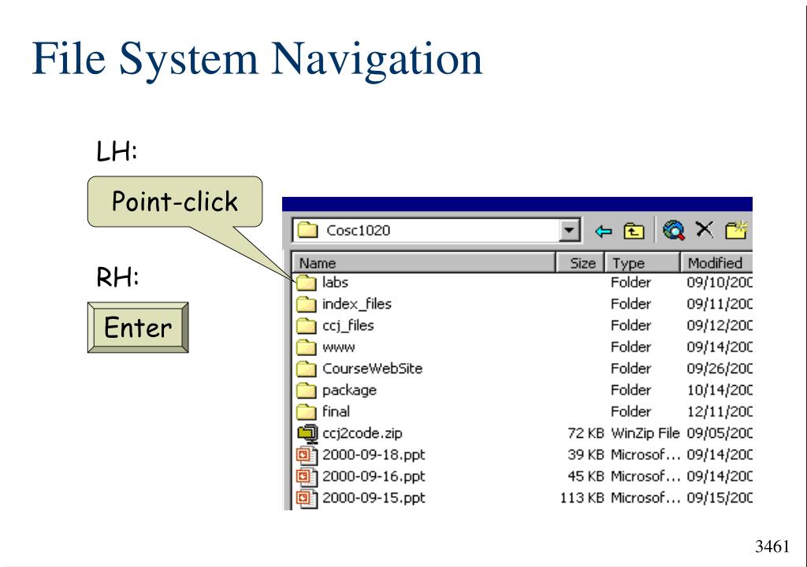Viewport: 807px width, 567px height.
Task: Click the 72 KB size cell
Action: [x=586, y=433]
